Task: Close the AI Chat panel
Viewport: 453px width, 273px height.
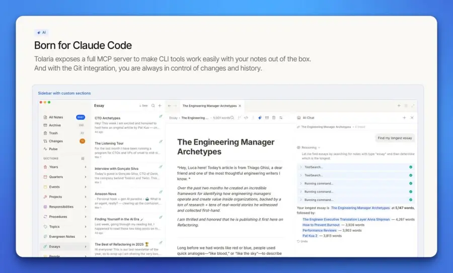Action: click(412, 118)
